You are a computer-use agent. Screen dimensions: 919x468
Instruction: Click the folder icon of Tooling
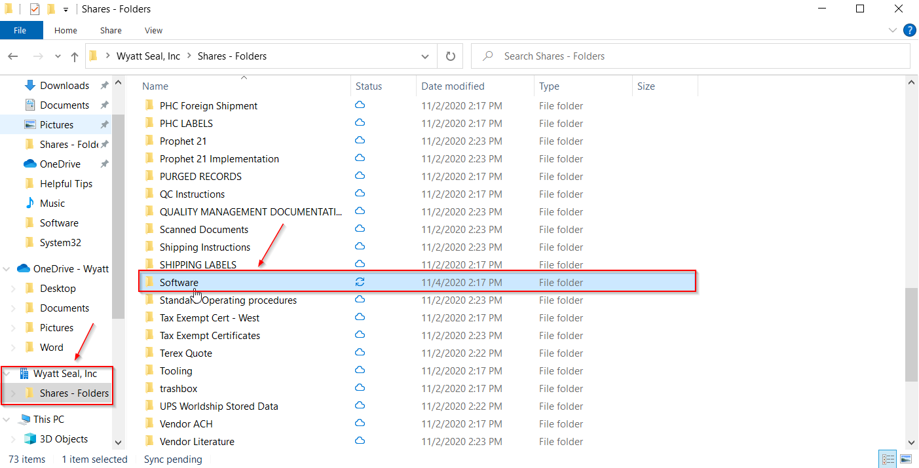[149, 371]
